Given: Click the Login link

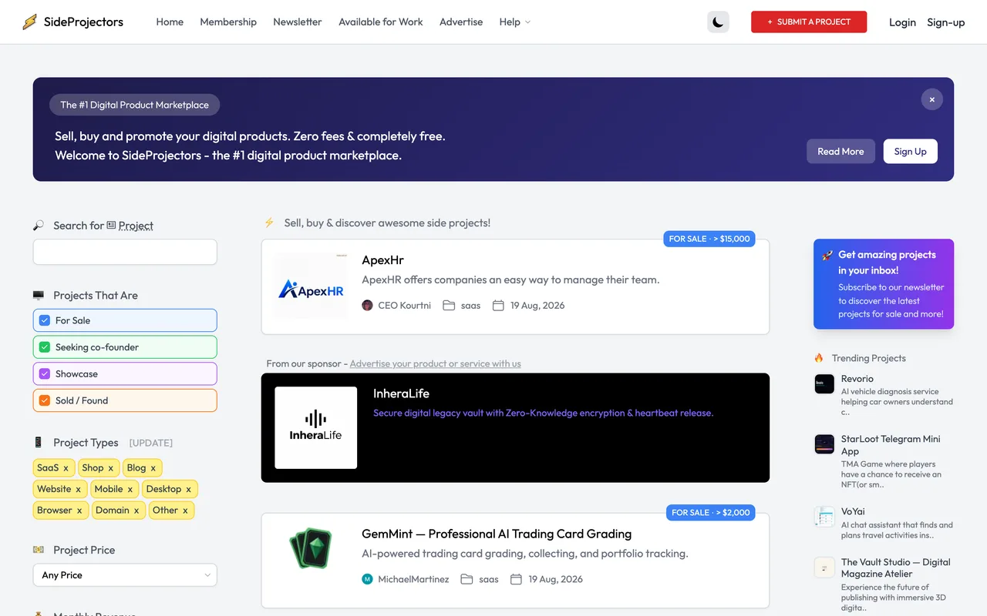Looking at the screenshot, I should tap(902, 22).
